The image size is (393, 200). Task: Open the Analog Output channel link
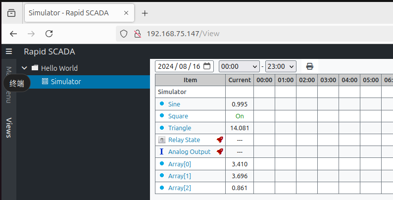pyautogui.click(x=189, y=152)
